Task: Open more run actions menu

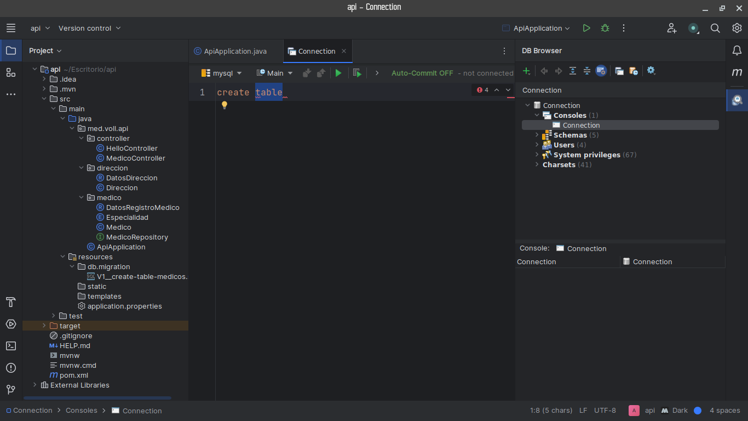Action: tap(624, 28)
